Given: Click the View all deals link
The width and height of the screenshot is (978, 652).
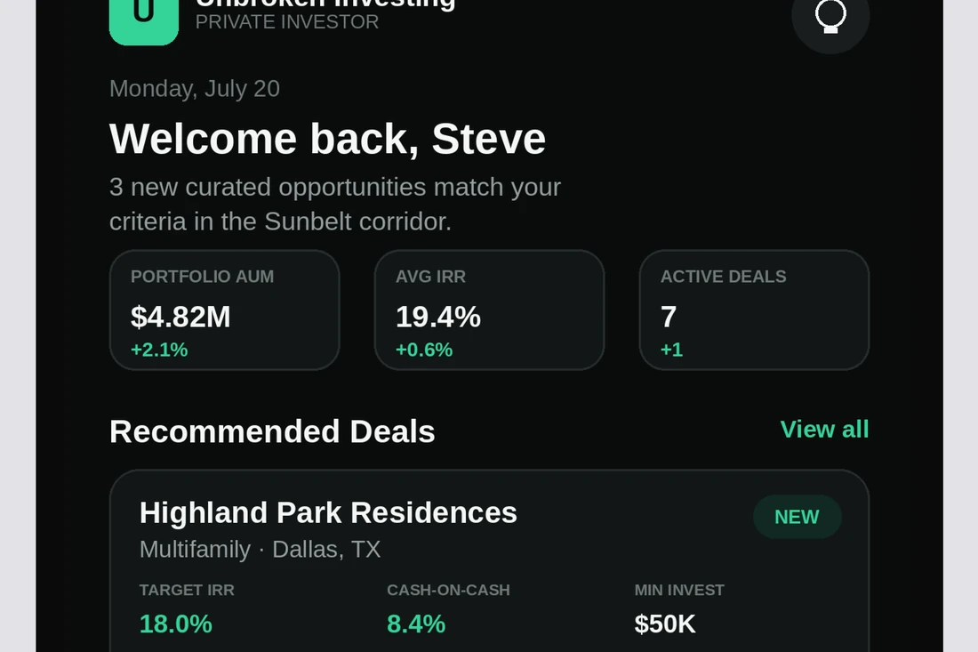Looking at the screenshot, I should tap(824, 430).
